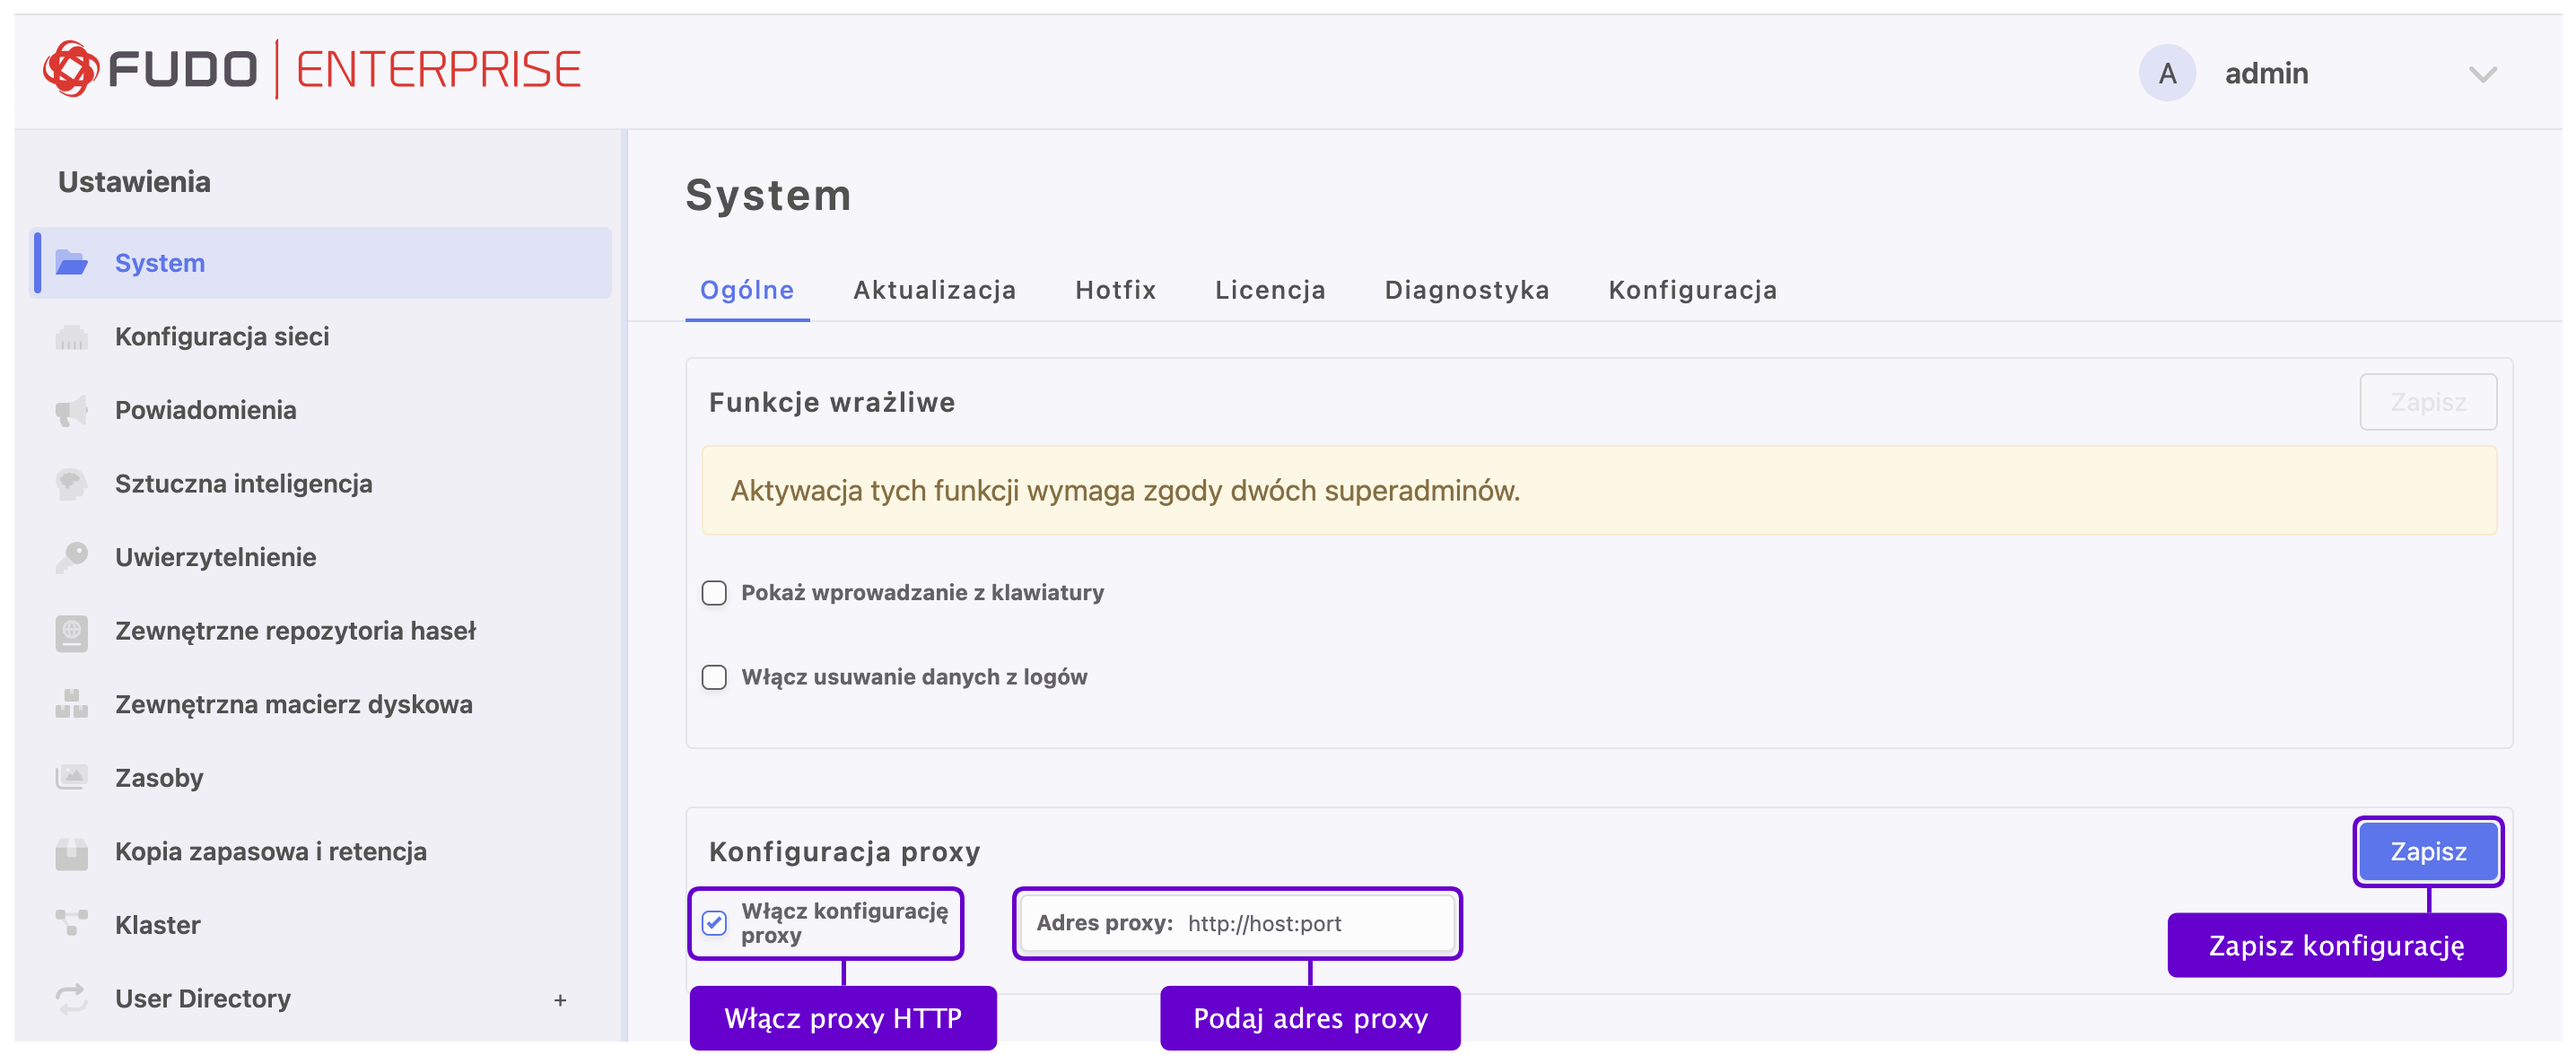Expand User Directory with plus sign
Viewport: 2576px width, 1064px height.
click(560, 999)
